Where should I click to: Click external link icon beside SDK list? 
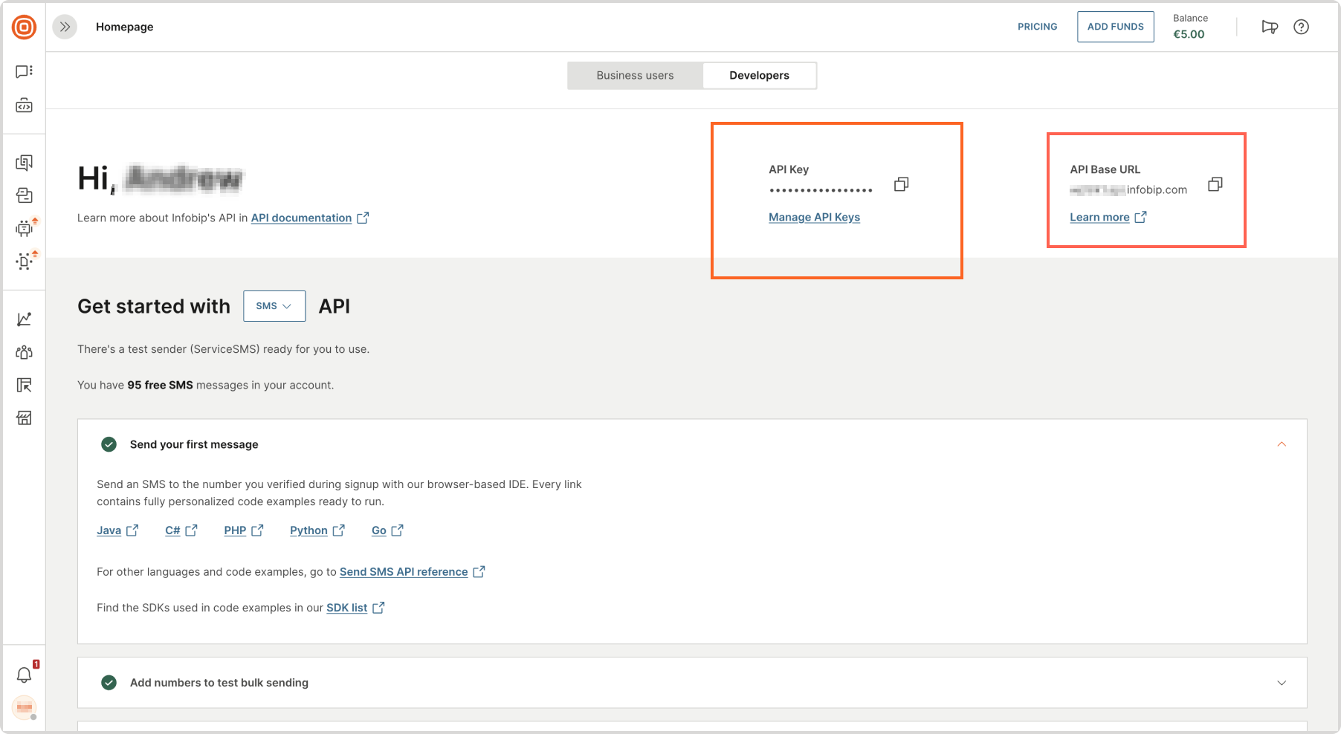pyautogui.click(x=378, y=607)
